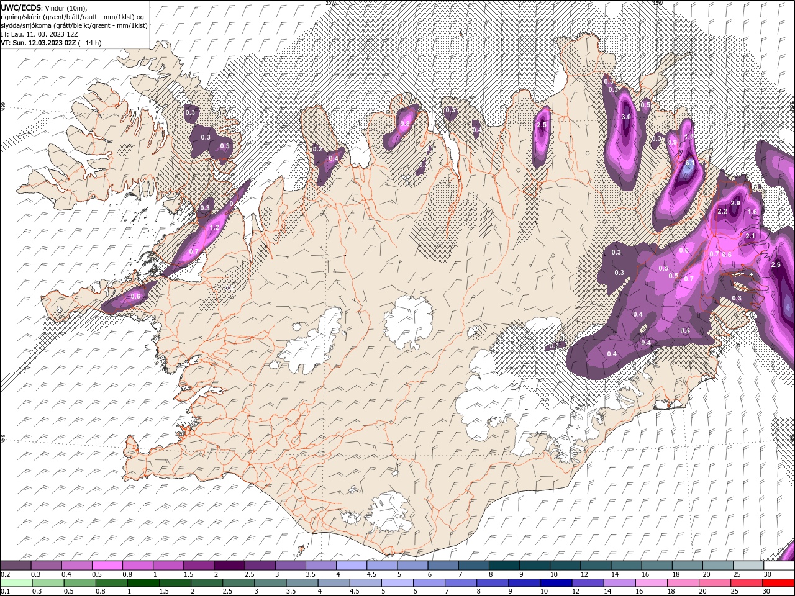Select the '2.1' value on the map
Viewport: 795px width, 596px height.
(x=750, y=237)
